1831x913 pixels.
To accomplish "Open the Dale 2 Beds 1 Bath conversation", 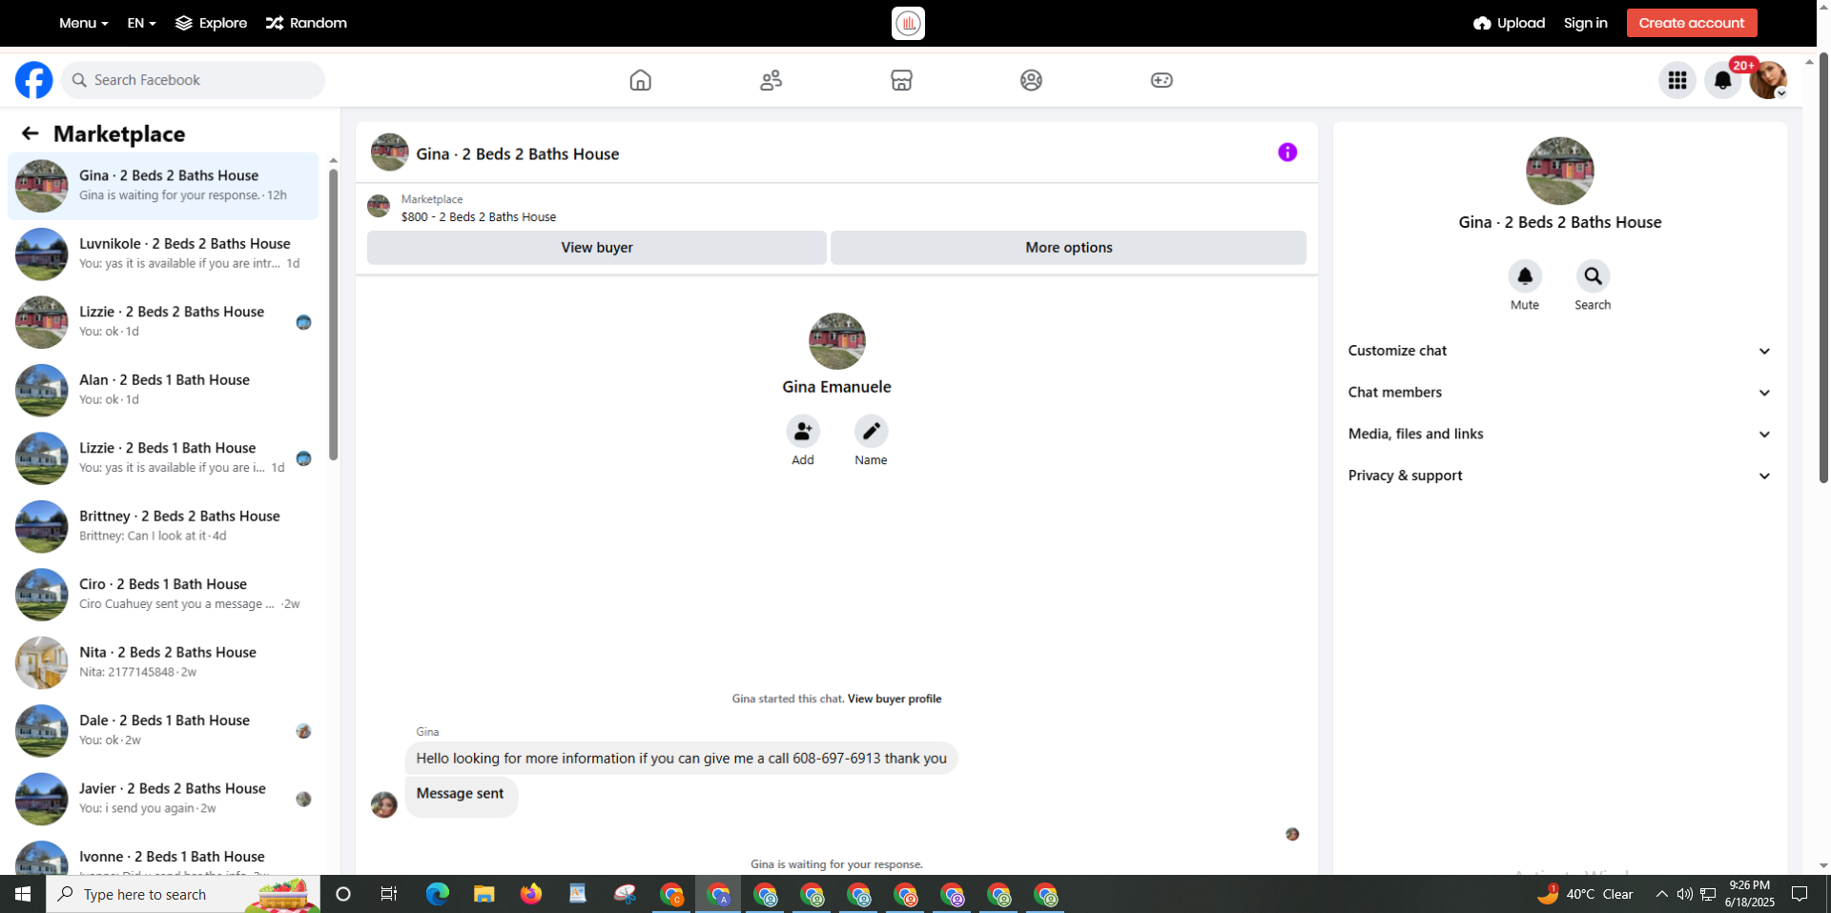I will click(163, 731).
